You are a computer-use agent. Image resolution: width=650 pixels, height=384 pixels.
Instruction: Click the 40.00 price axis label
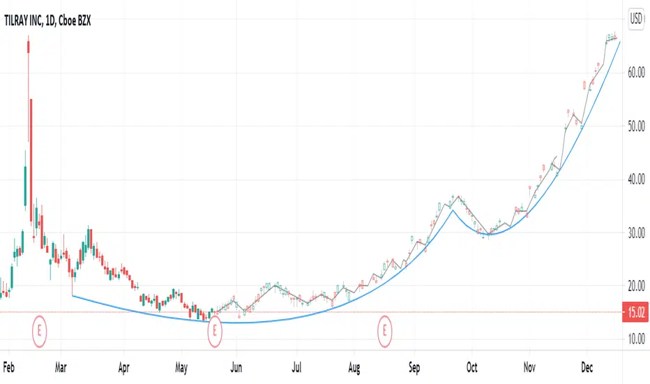click(x=636, y=179)
